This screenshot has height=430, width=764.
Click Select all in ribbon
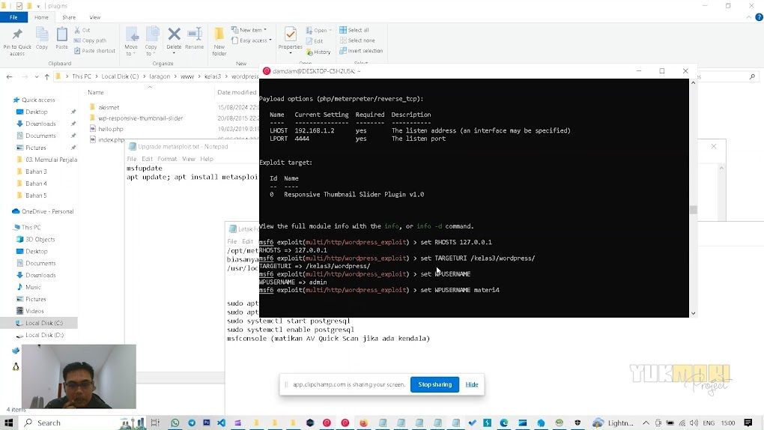[x=354, y=30]
